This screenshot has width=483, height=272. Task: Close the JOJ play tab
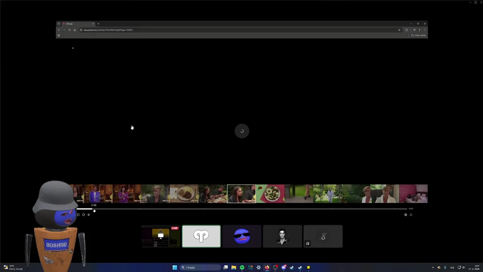pyautogui.click(x=93, y=24)
